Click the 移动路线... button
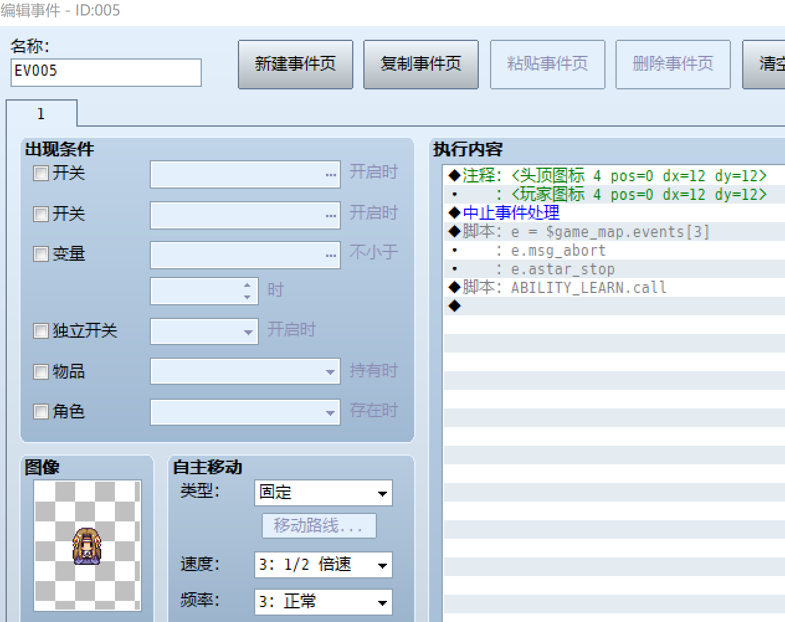 319,526
